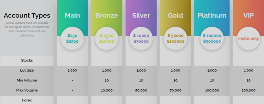Click the Lot Size row label

click(x=27, y=70)
